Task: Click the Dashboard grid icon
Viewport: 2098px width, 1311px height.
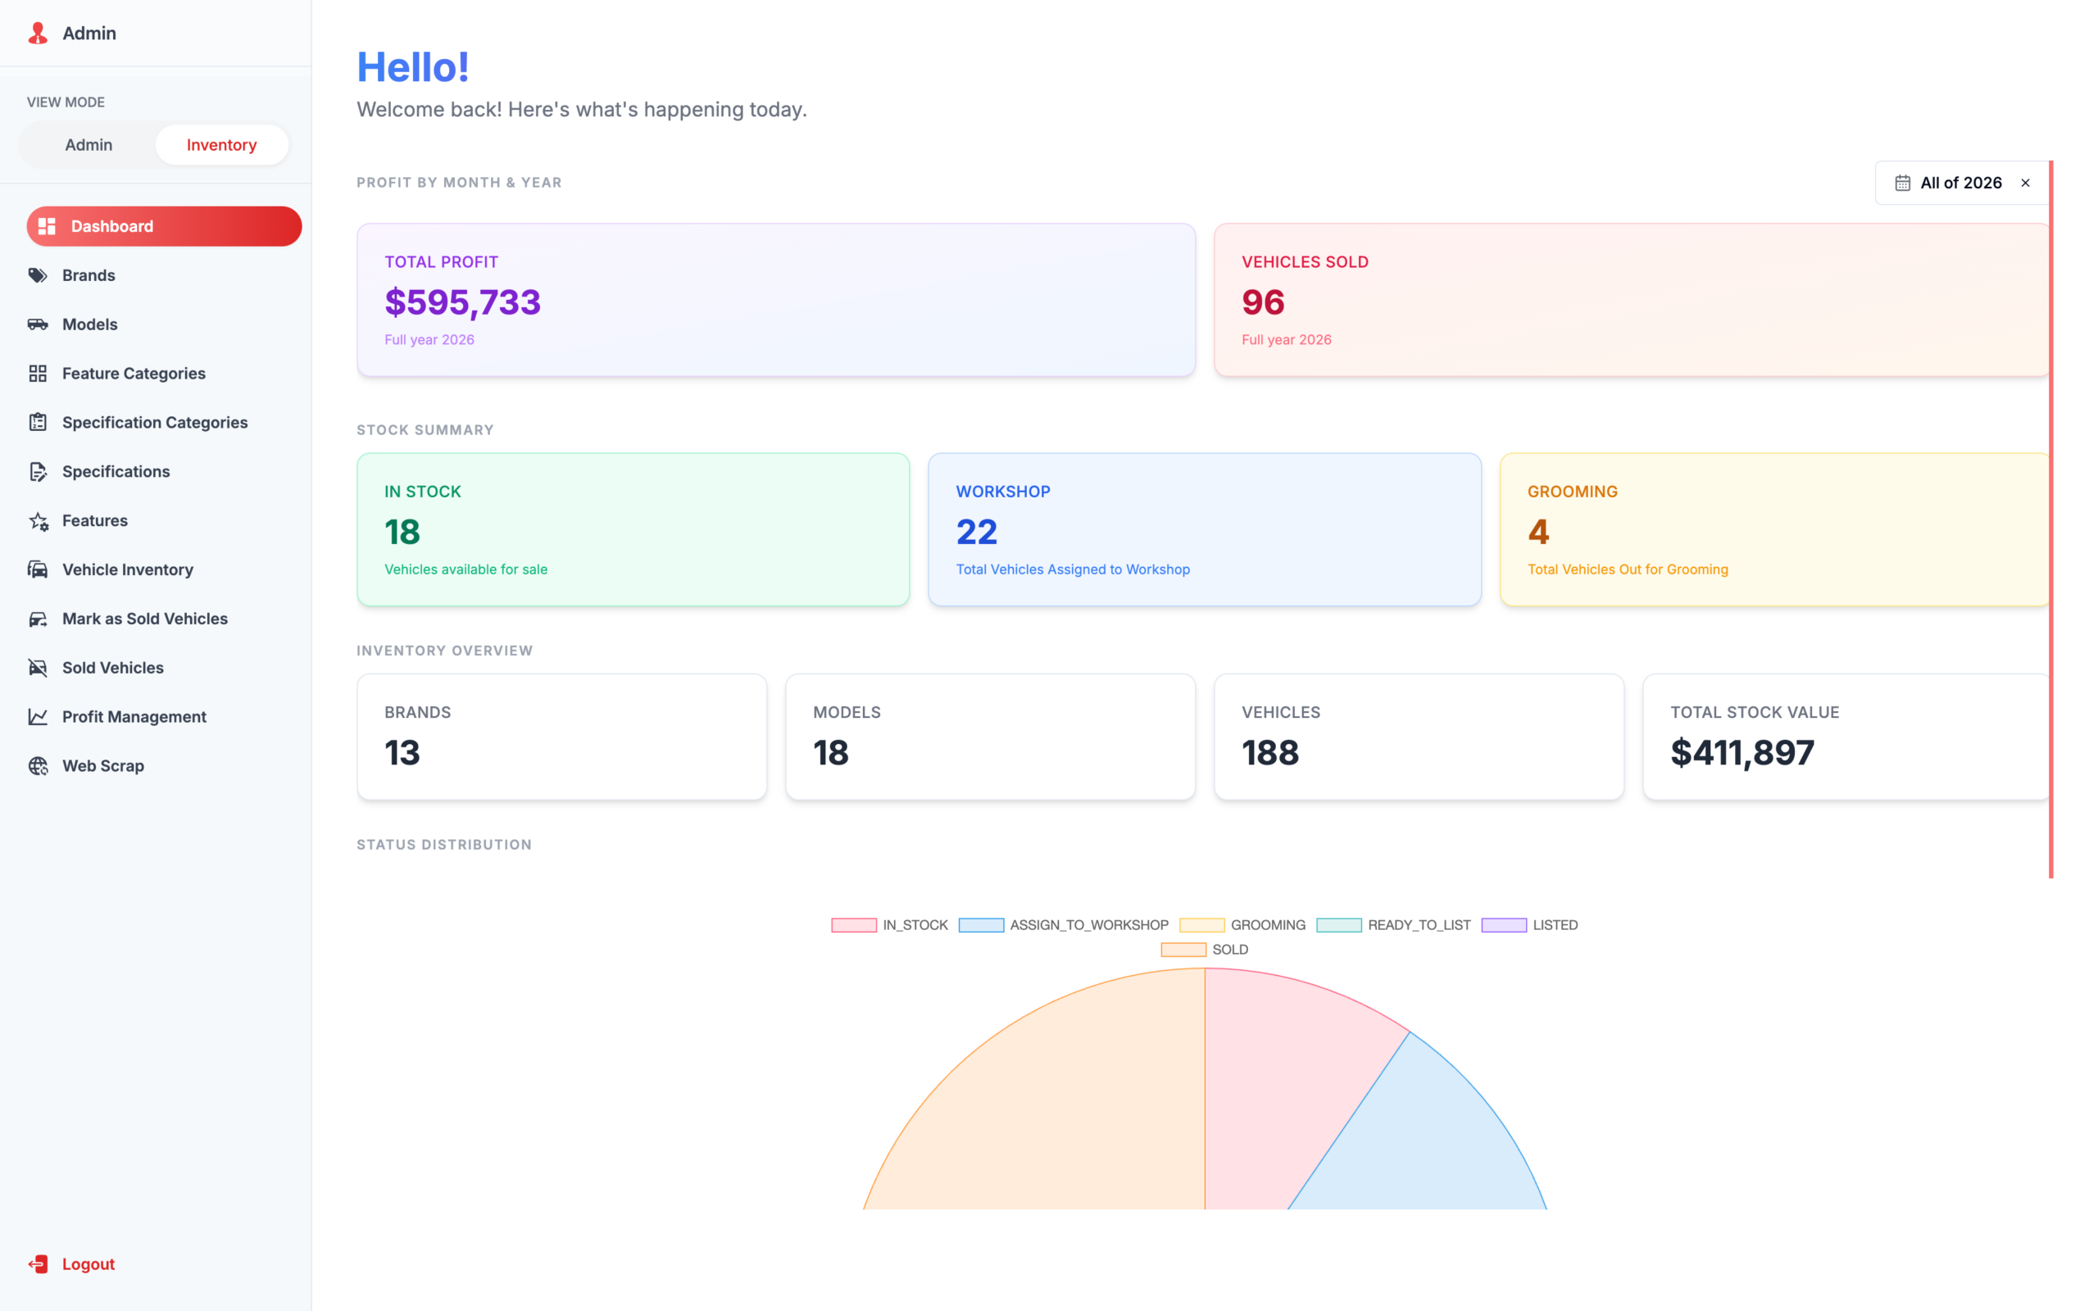Action: [x=47, y=226]
